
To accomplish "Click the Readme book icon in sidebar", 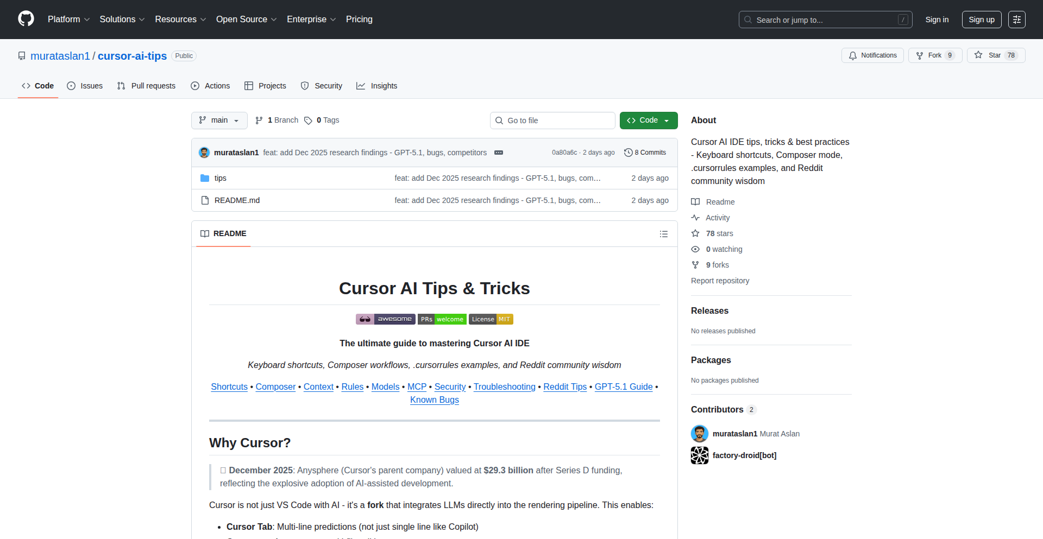I will click(695, 201).
